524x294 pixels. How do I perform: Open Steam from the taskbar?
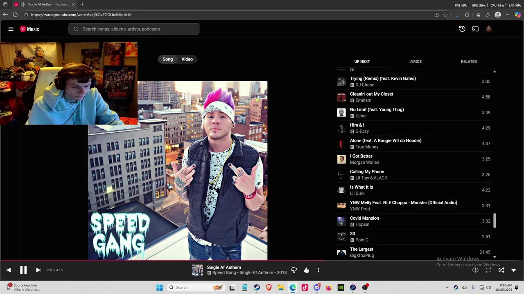[257, 287]
